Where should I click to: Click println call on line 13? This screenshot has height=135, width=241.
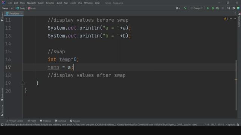[89, 36]
